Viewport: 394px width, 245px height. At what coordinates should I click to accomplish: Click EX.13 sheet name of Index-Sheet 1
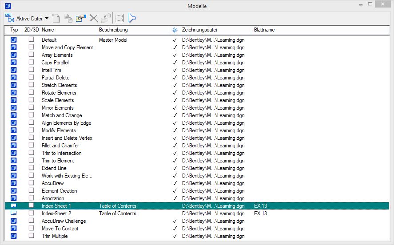pos(261,206)
